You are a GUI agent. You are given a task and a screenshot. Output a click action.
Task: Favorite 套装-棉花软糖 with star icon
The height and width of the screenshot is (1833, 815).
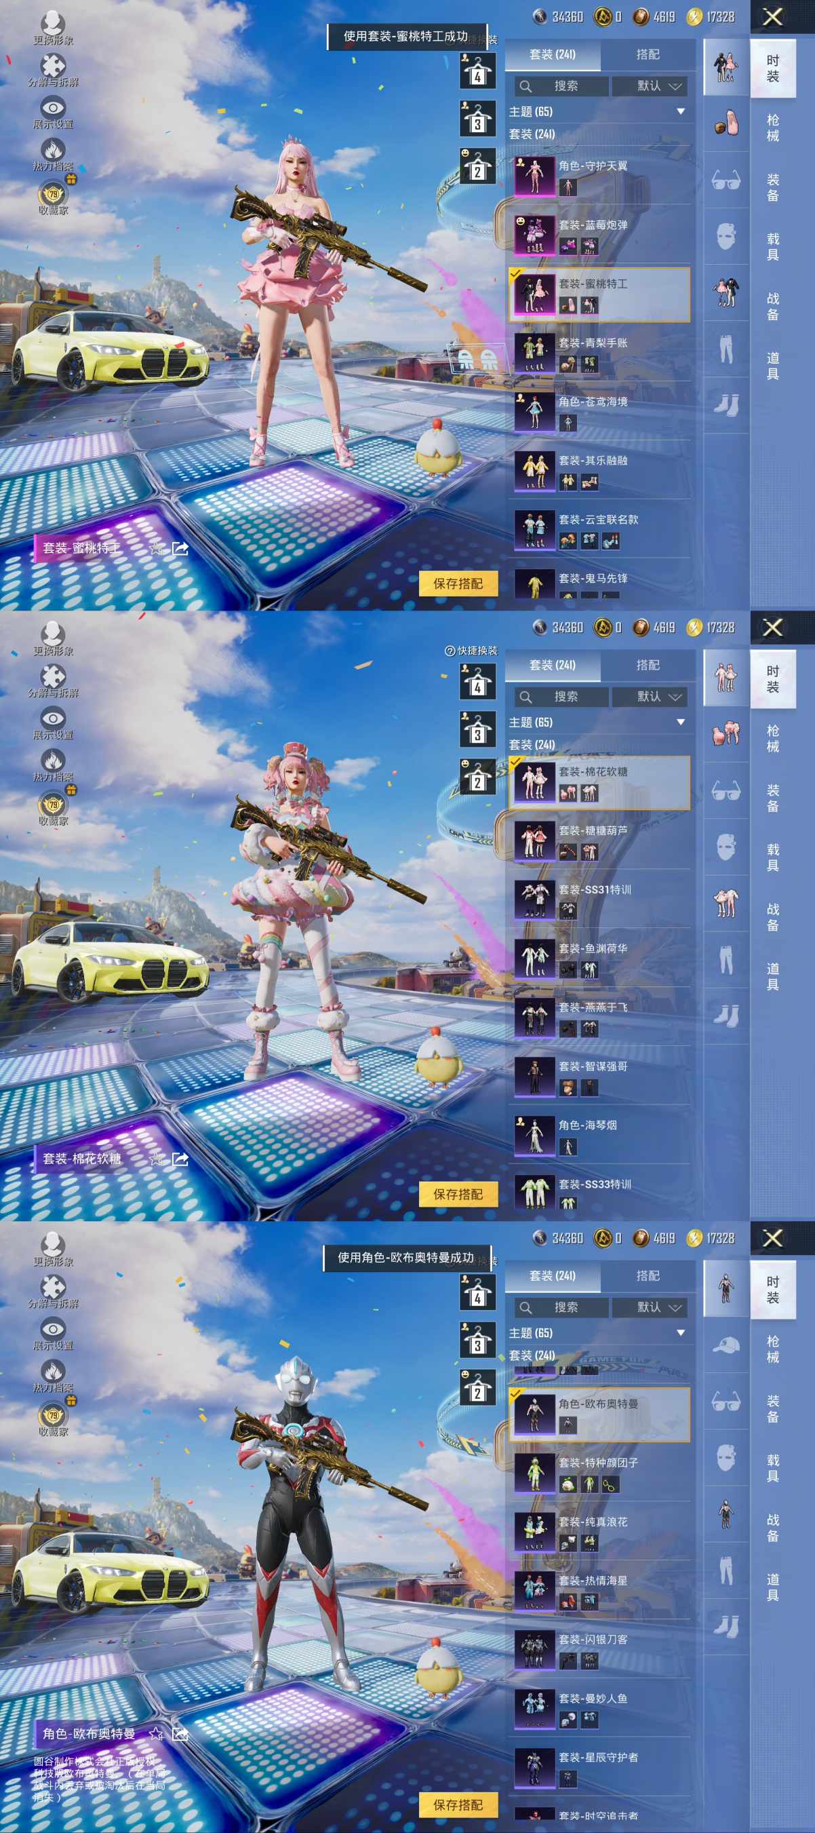pyautogui.click(x=156, y=1159)
